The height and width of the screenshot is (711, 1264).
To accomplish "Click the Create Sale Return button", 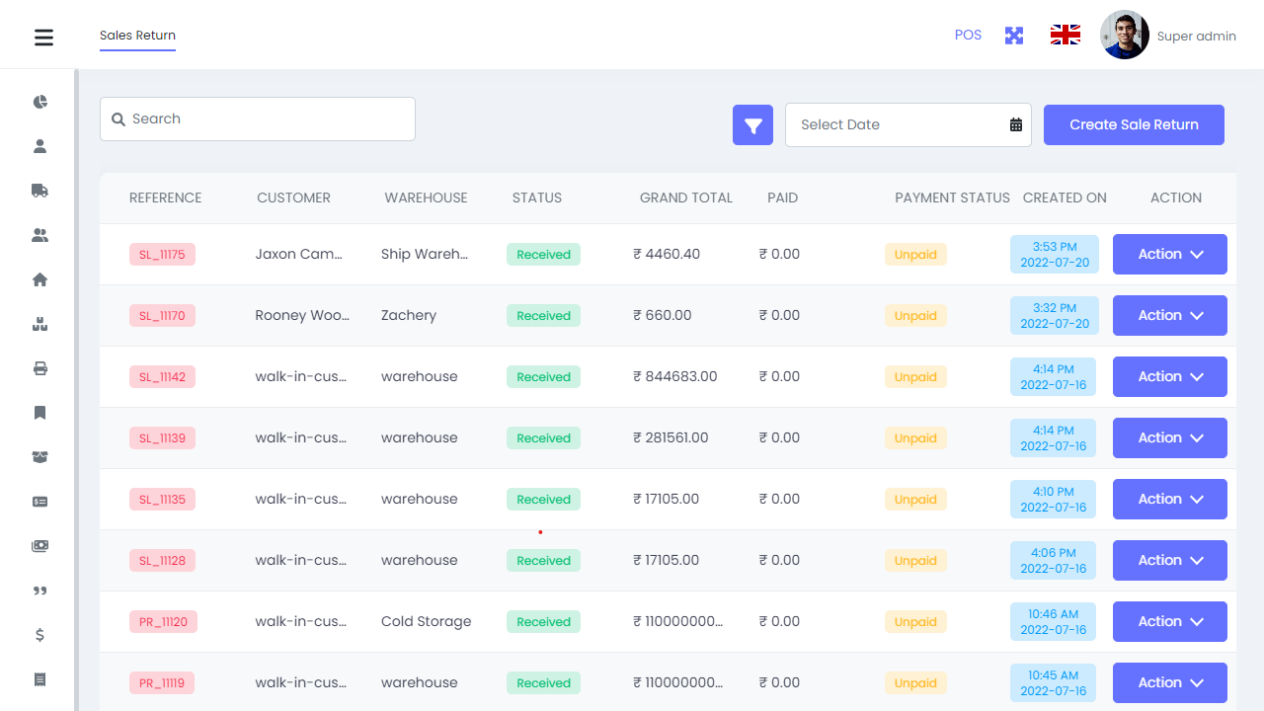I will coord(1134,125).
